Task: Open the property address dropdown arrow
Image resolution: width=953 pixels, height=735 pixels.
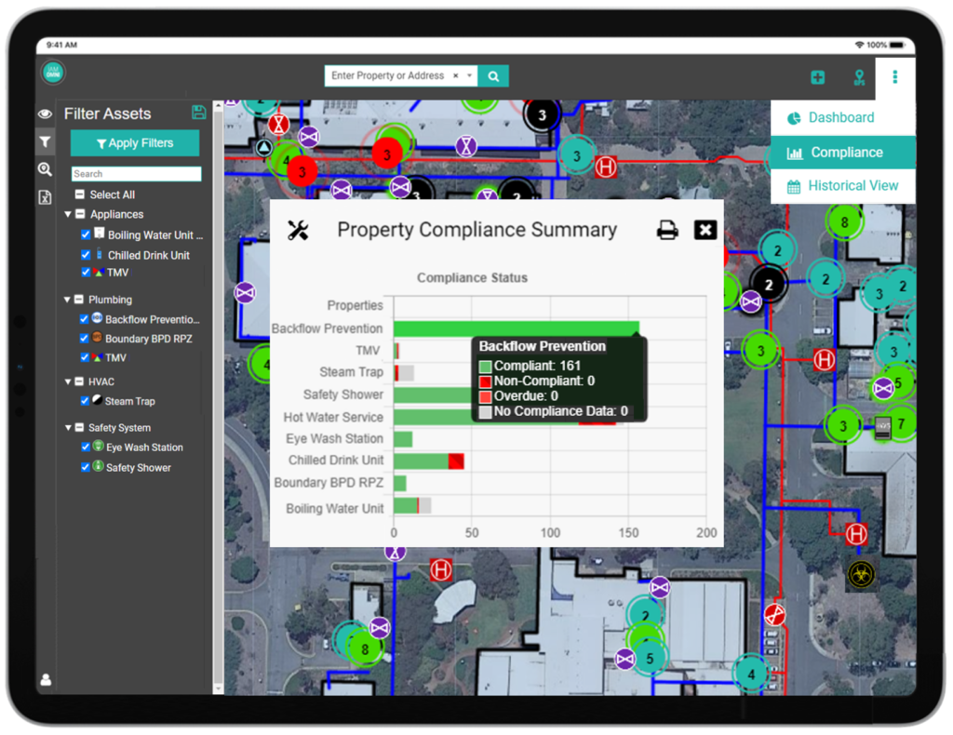Action: coord(470,75)
